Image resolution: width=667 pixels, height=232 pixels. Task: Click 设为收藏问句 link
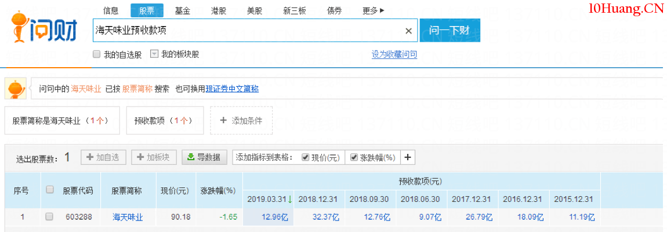(x=394, y=54)
